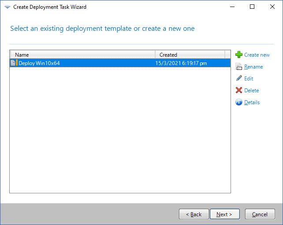Click the pencil Edit icon

point(239,78)
